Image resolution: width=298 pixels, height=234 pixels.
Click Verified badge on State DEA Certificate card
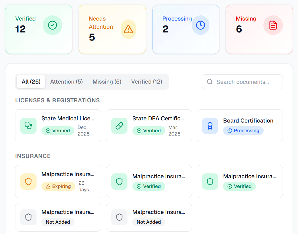pos(149,131)
